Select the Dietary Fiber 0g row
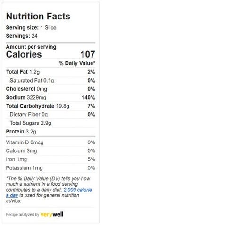 pyautogui.click(x=50, y=114)
